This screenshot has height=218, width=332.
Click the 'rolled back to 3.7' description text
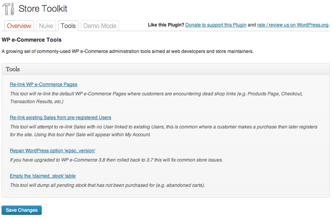116,160
